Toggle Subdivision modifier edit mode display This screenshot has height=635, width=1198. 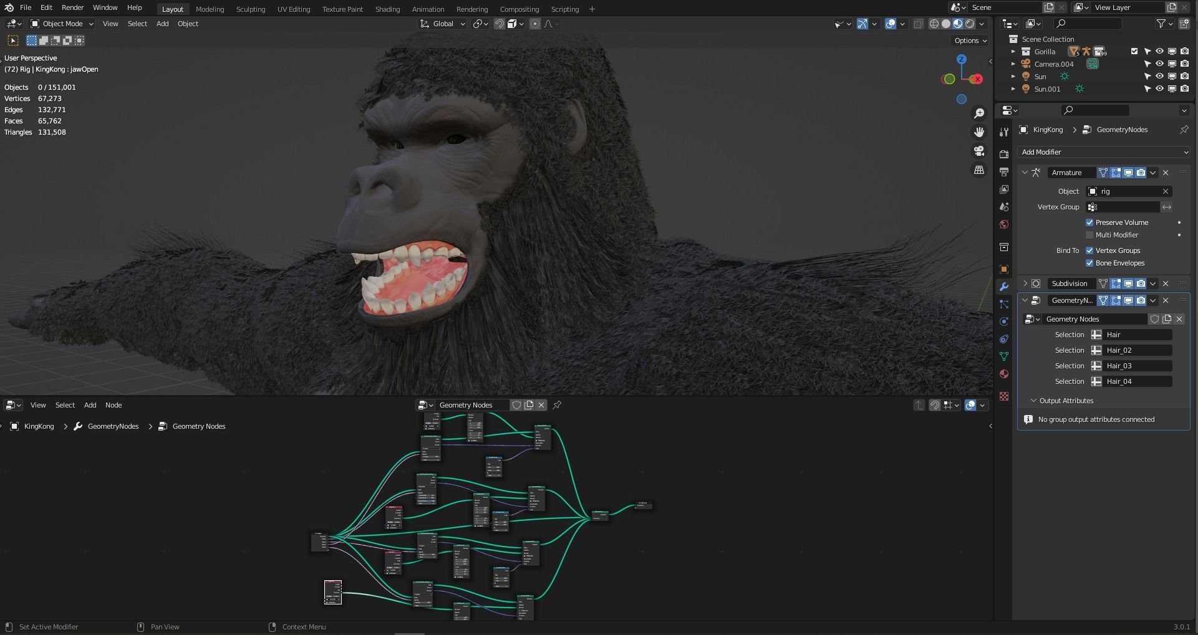click(1116, 284)
